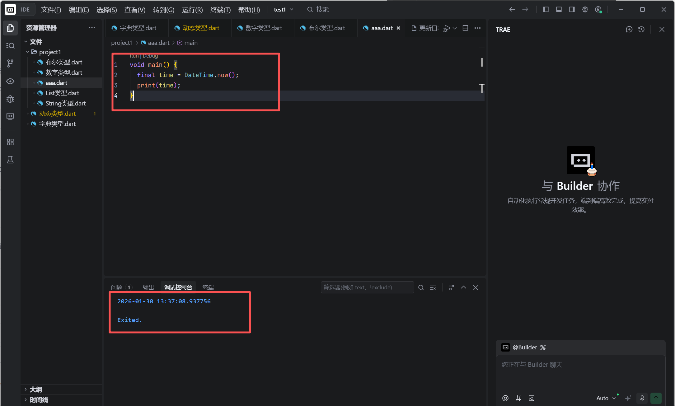675x406 pixels.
Task: Open the Search view in activity bar
Action: click(x=10, y=46)
